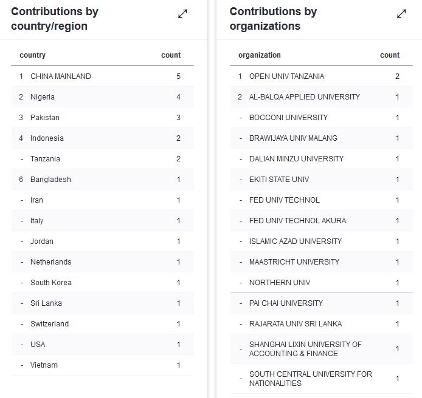Open OPEN UNIV TANZANIA organization
The height and width of the screenshot is (398, 422).
click(x=286, y=76)
